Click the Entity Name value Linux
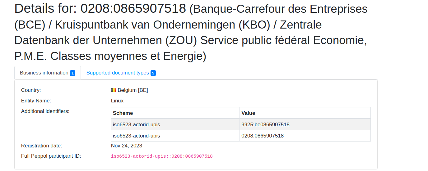Screen dimensions: 428x171 tap(117, 101)
